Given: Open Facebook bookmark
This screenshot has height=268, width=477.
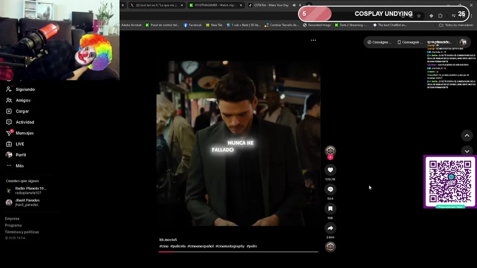Looking at the screenshot, I should pos(192,25).
